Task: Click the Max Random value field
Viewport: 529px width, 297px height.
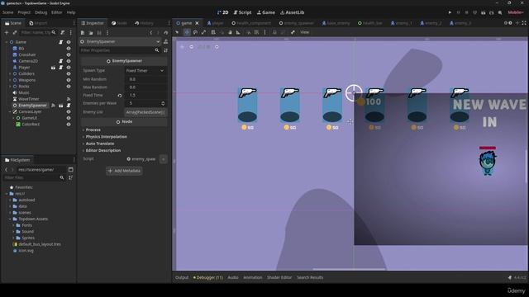Action: (145, 87)
